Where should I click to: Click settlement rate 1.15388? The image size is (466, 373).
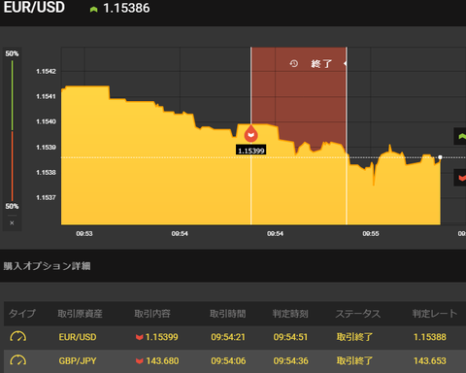pyautogui.click(x=430, y=337)
